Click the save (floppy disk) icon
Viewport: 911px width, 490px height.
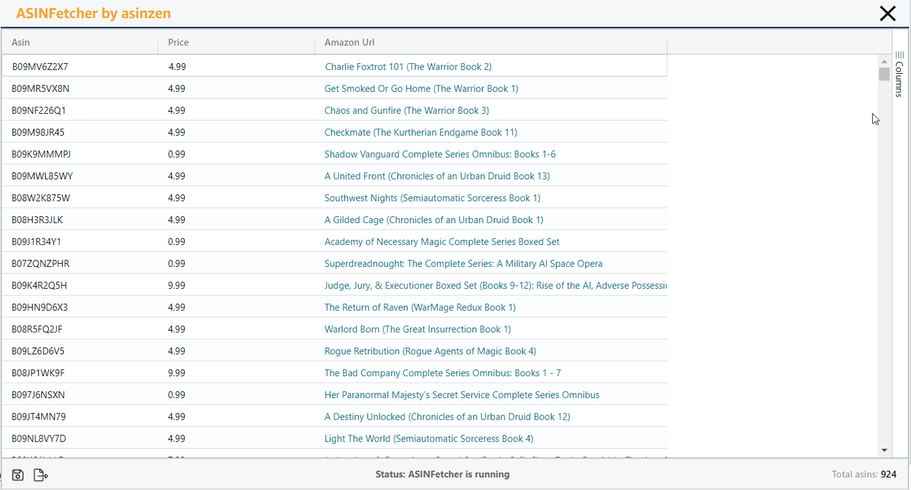(18, 475)
